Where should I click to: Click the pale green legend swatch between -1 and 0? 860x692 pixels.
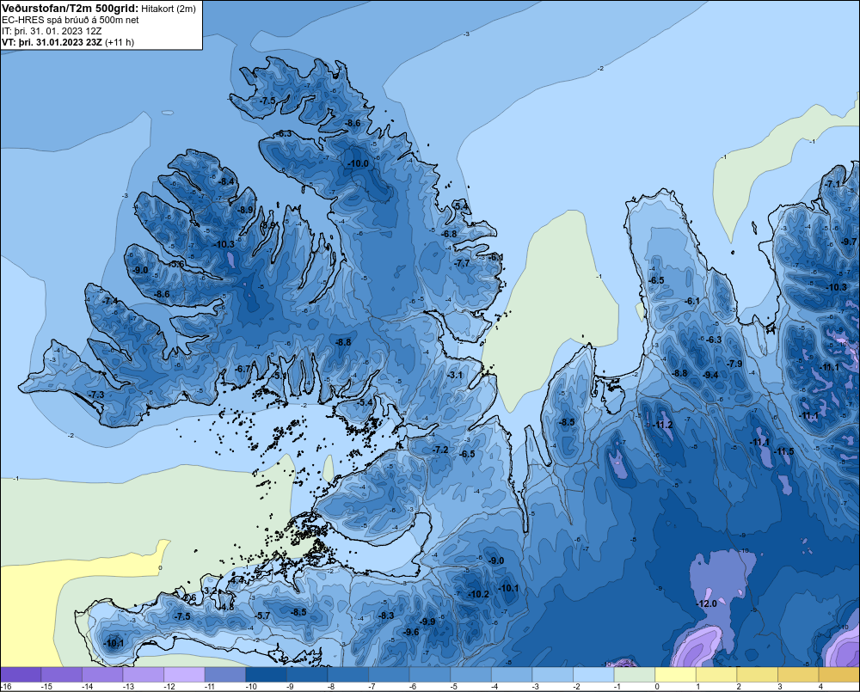tap(635, 674)
